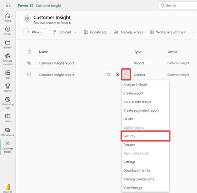Sort by the Type column header

click(x=138, y=52)
